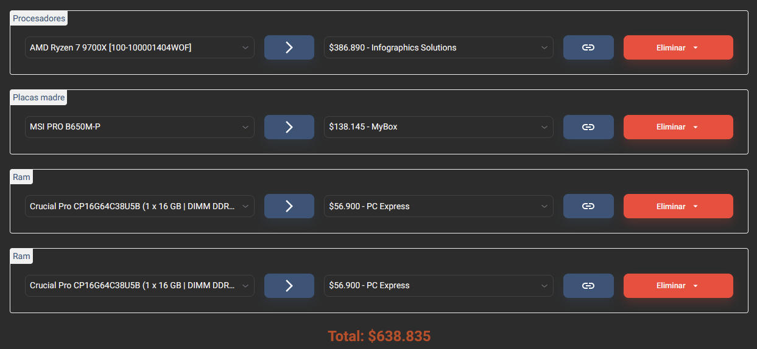
Task: Click Eliminar in the Placas madre row
Action: pos(678,127)
